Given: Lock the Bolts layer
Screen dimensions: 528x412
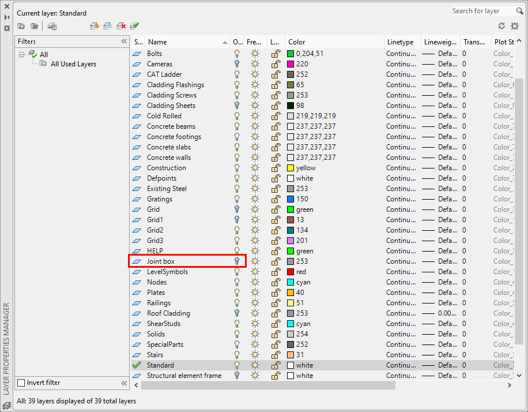Looking at the screenshot, I should tap(276, 53).
